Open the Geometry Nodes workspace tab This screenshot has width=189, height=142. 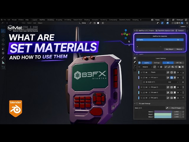click(x=125, y=20)
